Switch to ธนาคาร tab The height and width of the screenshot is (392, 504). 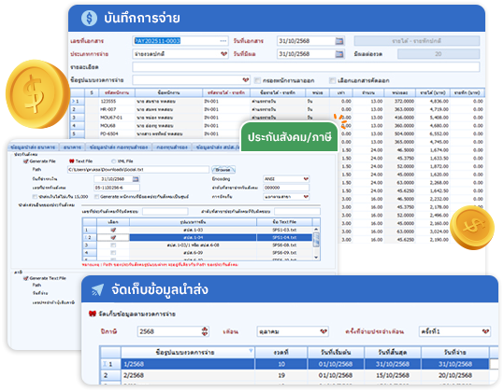(x=72, y=147)
